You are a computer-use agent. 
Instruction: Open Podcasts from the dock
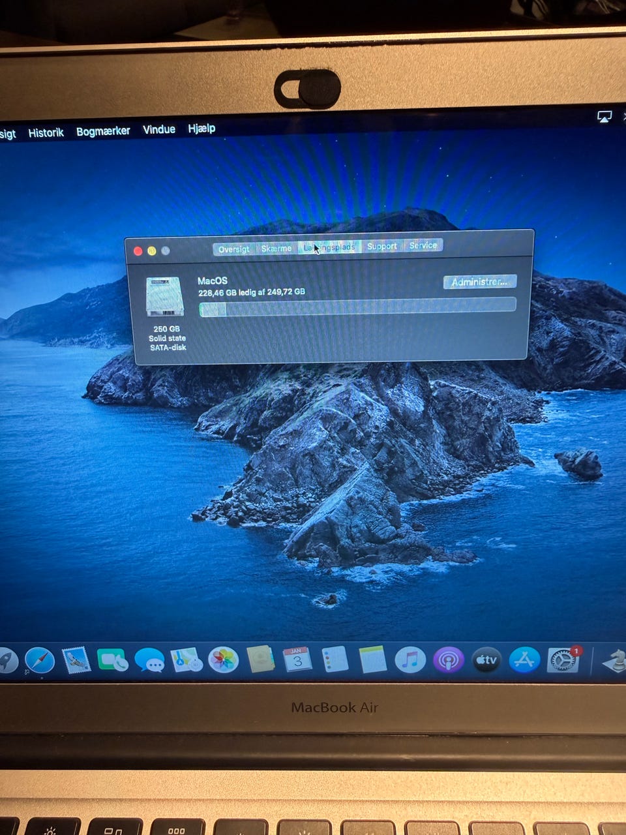click(448, 660)
